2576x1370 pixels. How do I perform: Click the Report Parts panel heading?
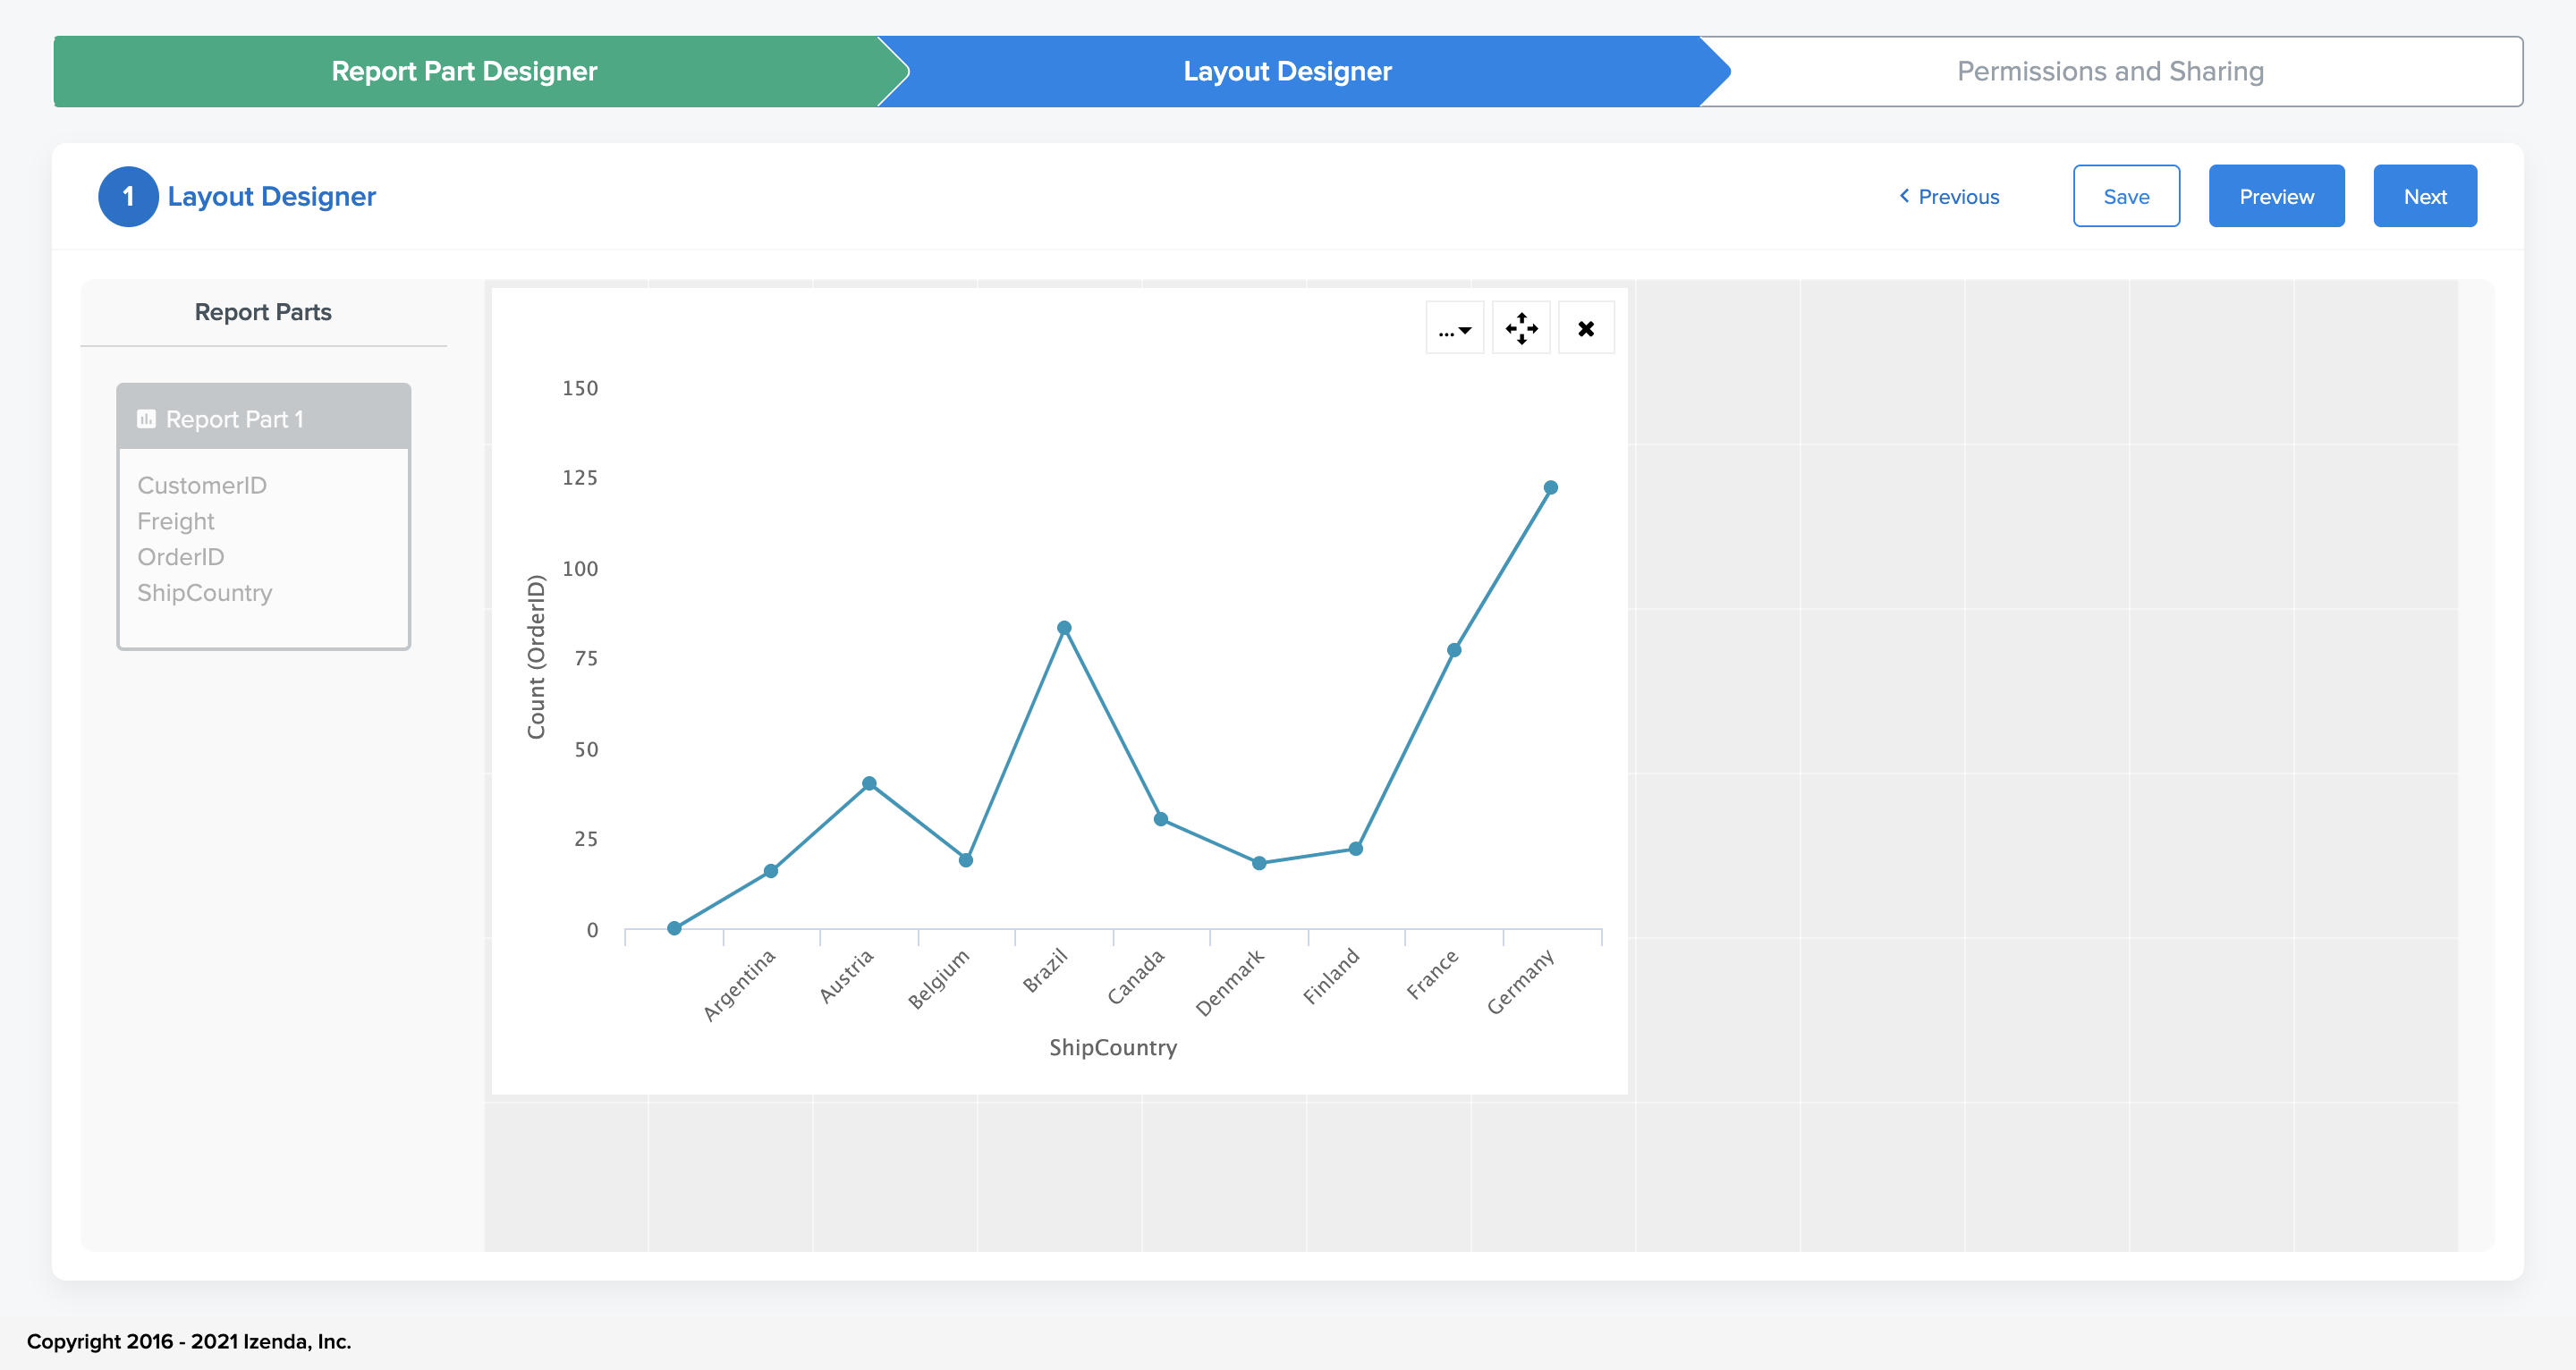tap(263, 312)
